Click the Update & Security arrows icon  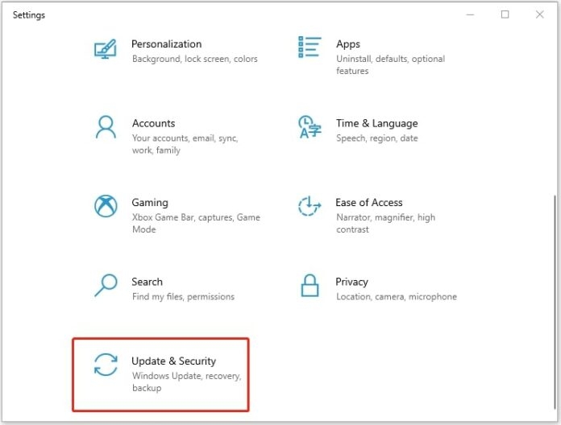click(x=106, y=365)
